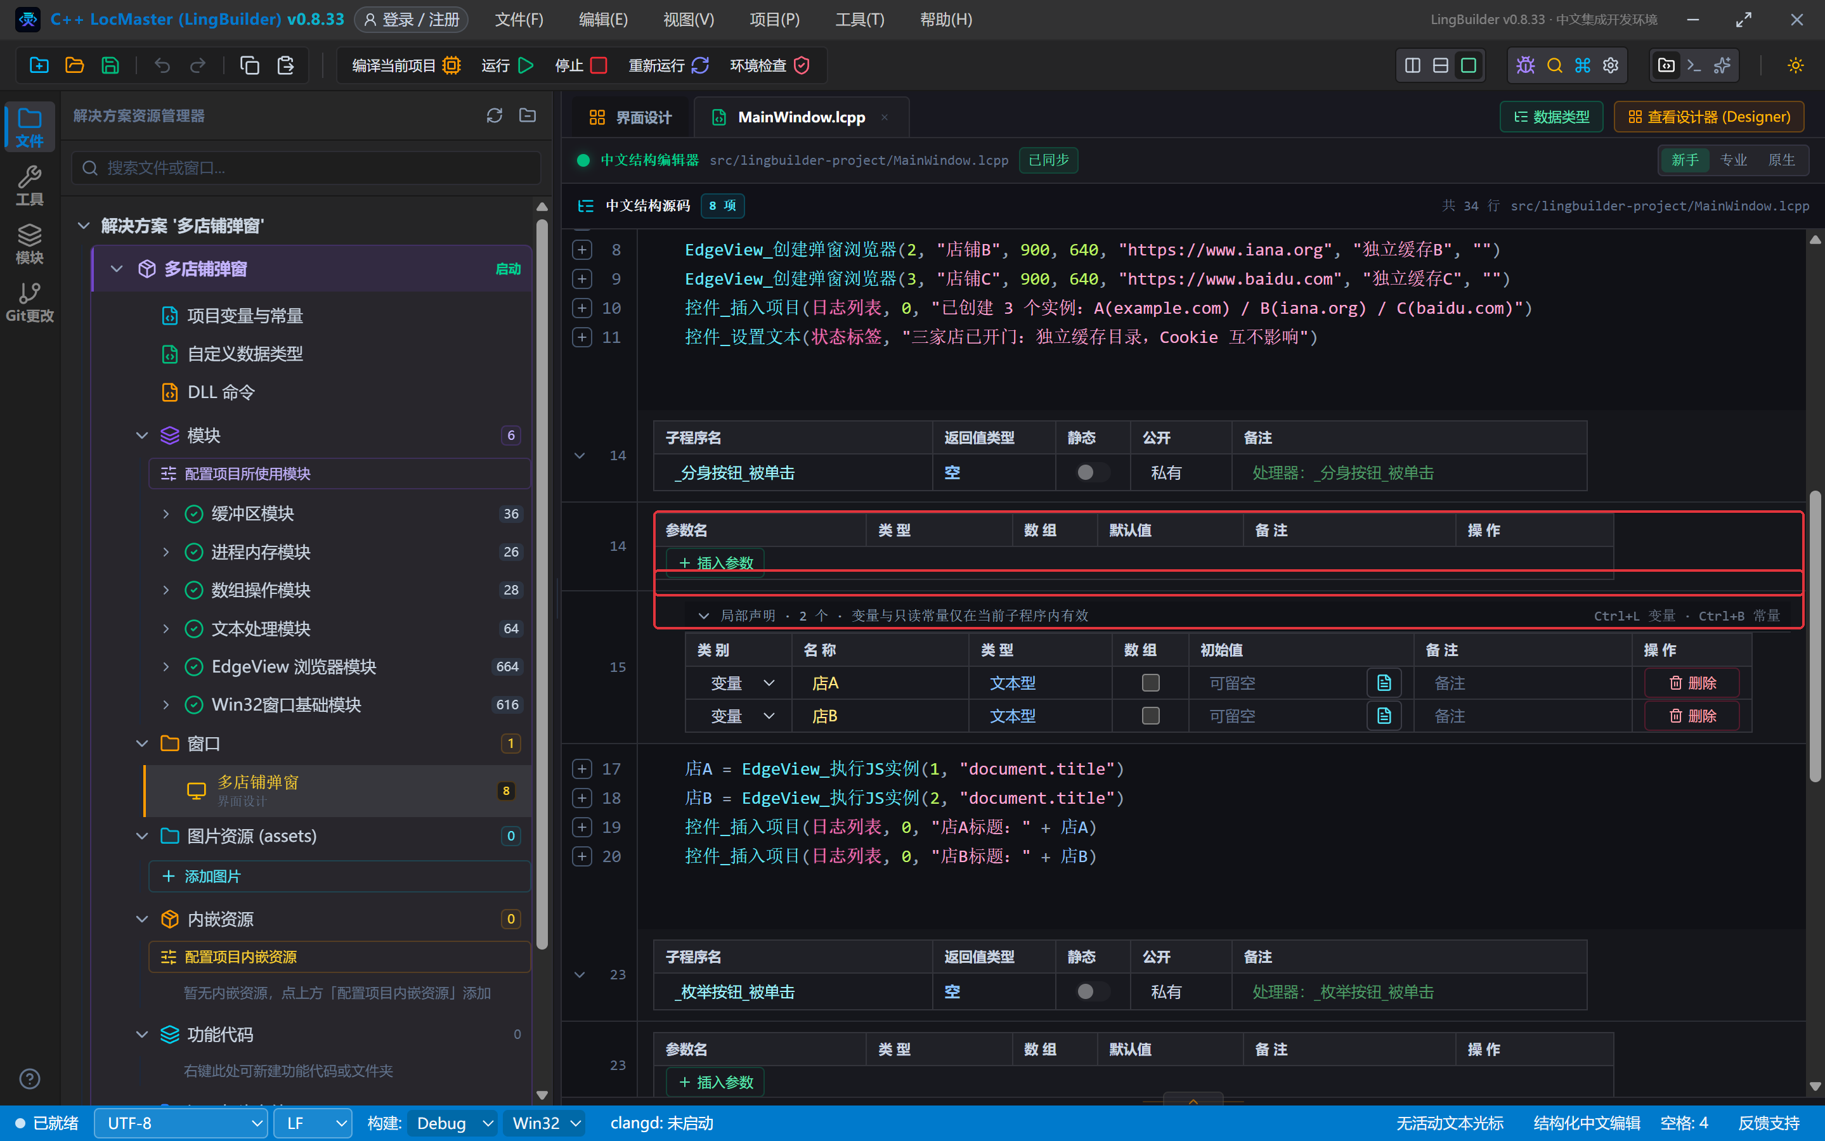Click 编译当前项目 button
This screenshot has width=1825, height=1141.
coord(406,66)
